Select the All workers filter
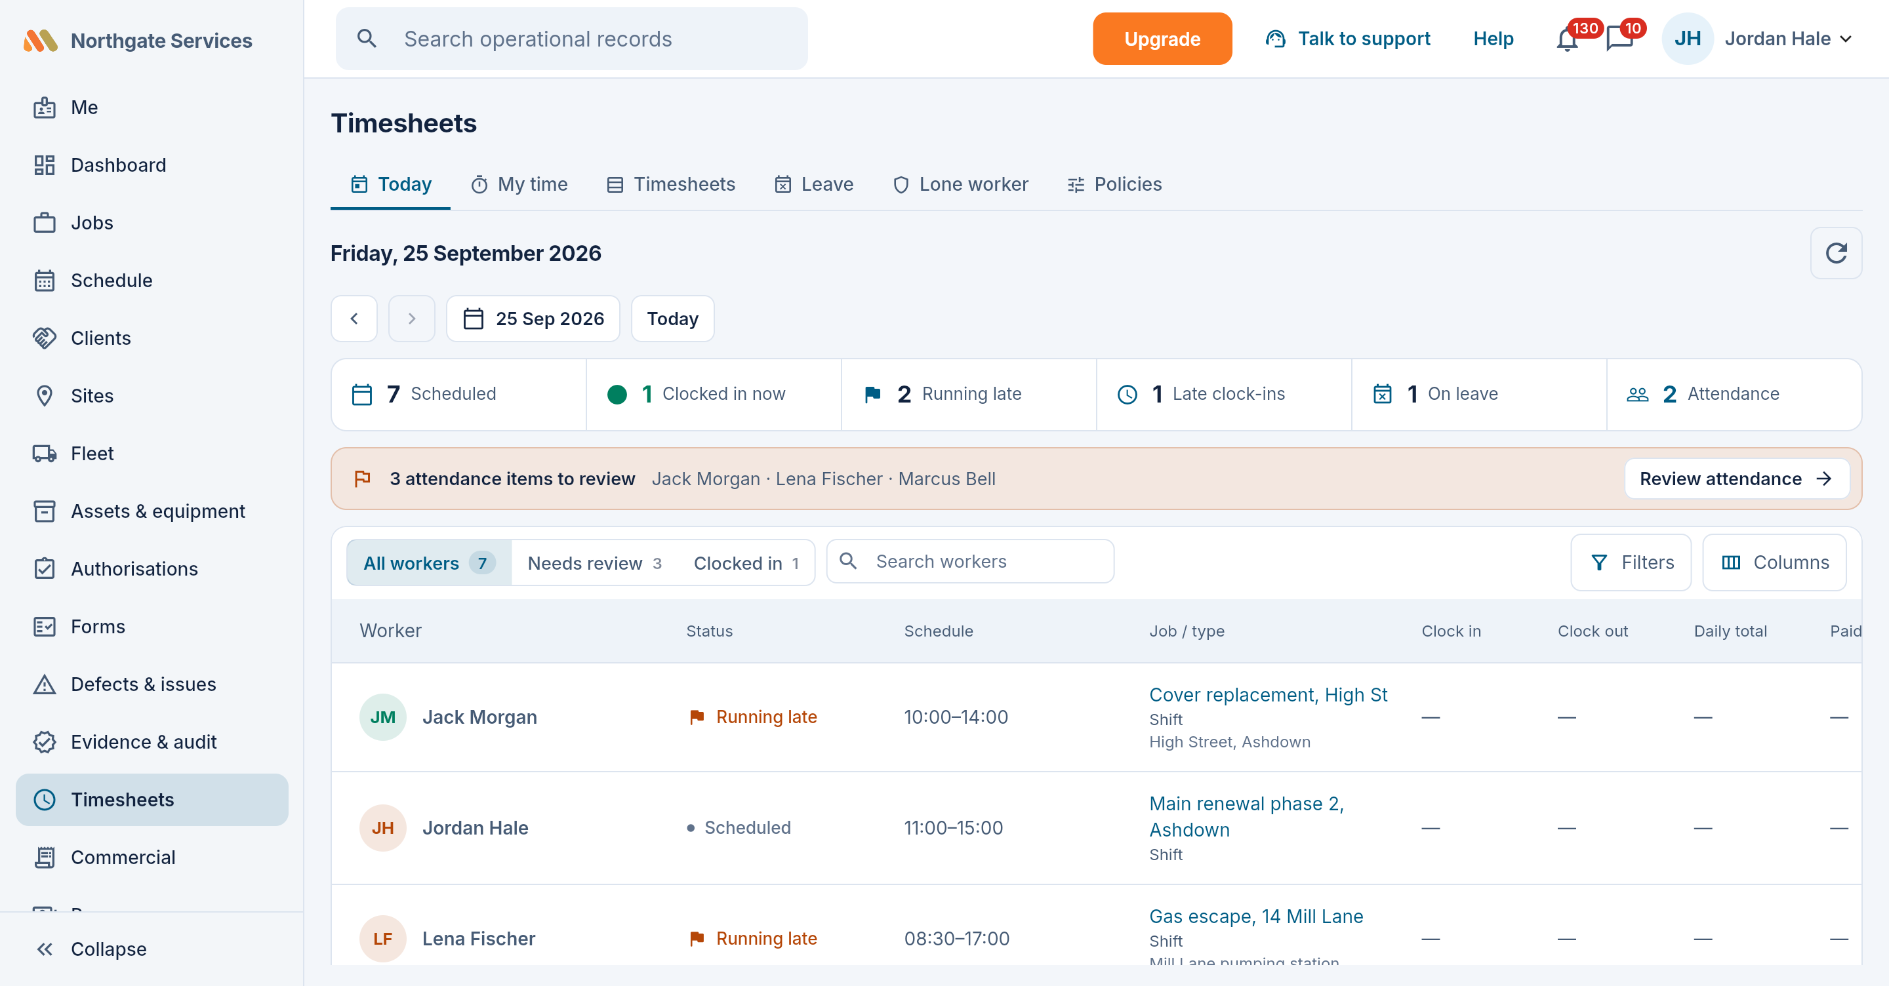1889x986 pixels. coord(429,563)
